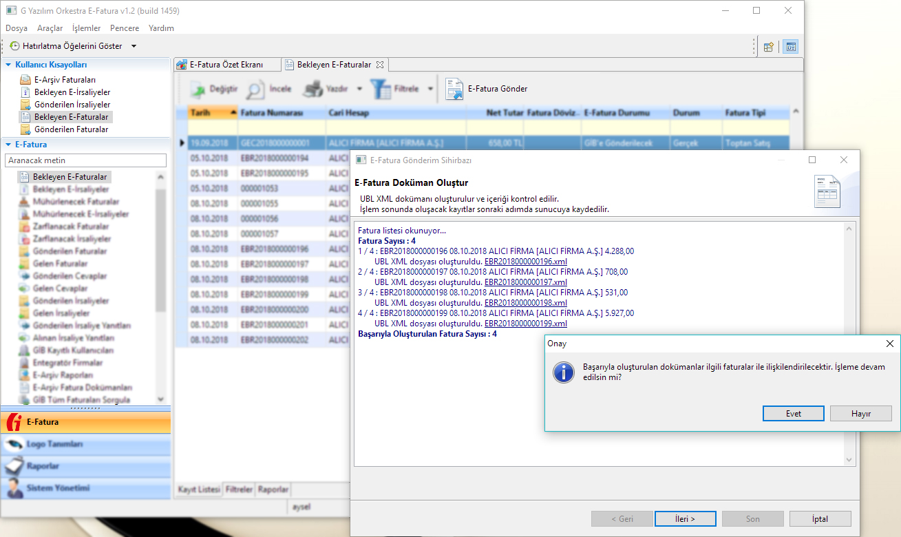Expand the Hatırlatma Öğelerini Göster dropdown arrow

(x=134, y=46)
